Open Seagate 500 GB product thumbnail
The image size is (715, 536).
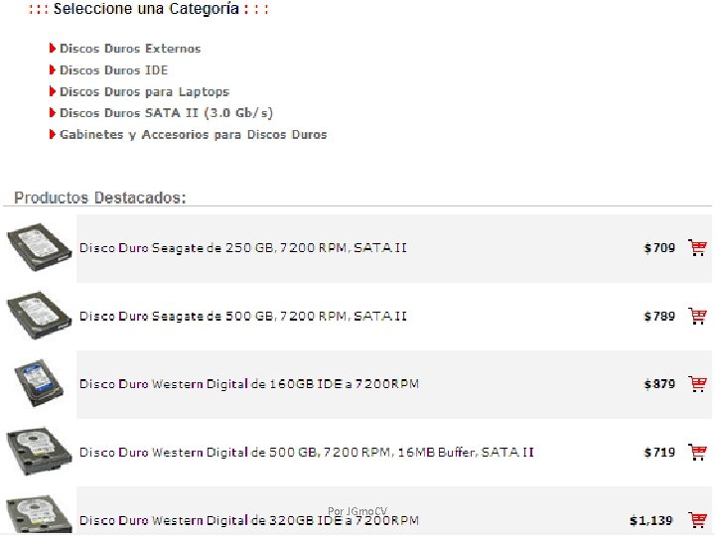tap(39, 316)
